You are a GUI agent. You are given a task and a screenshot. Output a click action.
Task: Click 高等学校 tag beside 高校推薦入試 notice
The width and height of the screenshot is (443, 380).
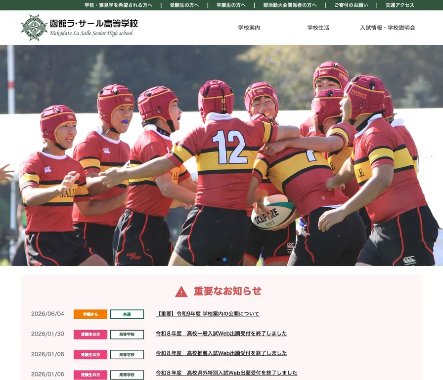[127, 354]
